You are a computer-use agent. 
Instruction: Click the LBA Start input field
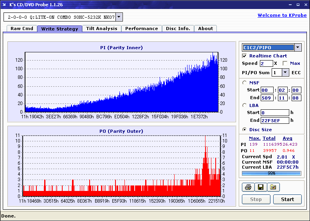click(275, 112)
